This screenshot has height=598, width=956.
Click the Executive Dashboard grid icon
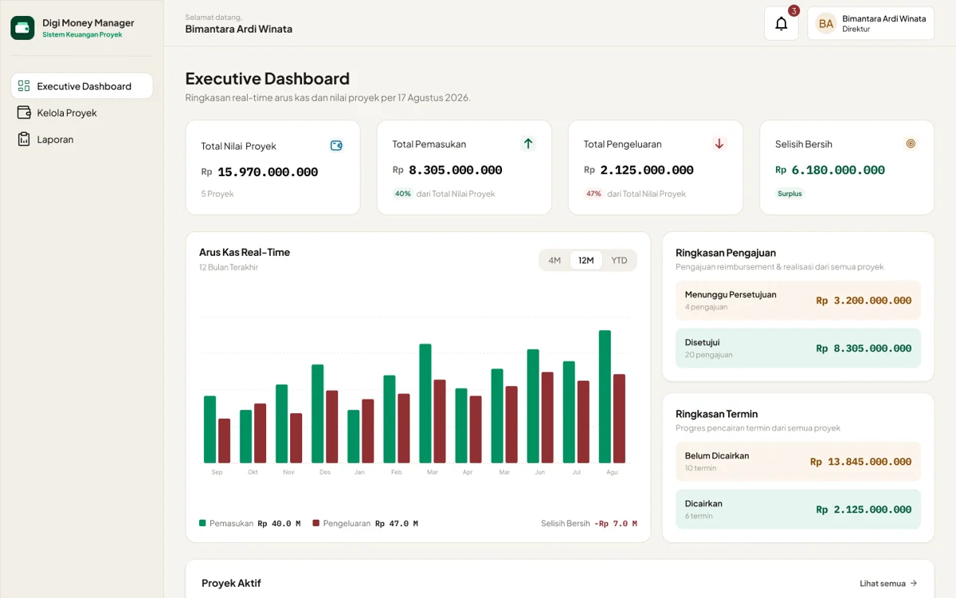click(x=24, y=86)
